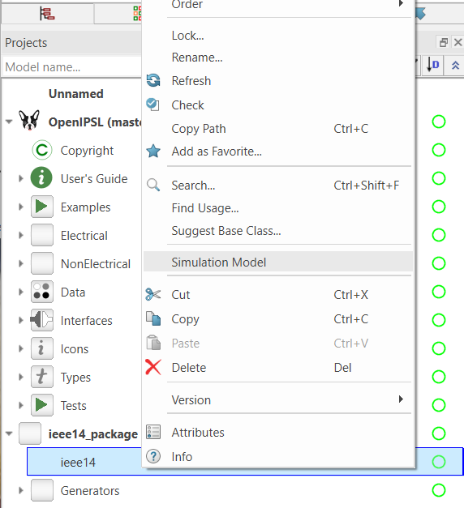464x508 pixels.
Task: Select the hierarchy tree view tab
Action: tap(48, 14)
